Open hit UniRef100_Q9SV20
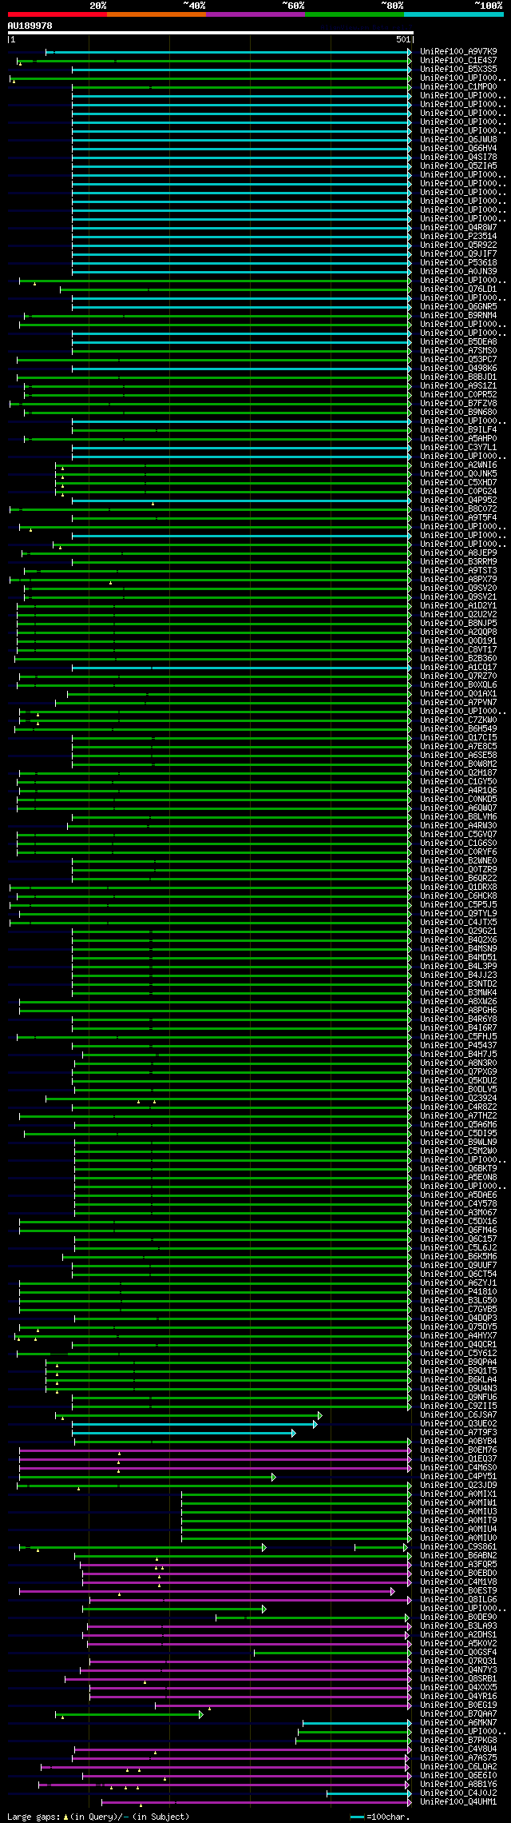The image size is (511, 1823). tap(458, 588)
